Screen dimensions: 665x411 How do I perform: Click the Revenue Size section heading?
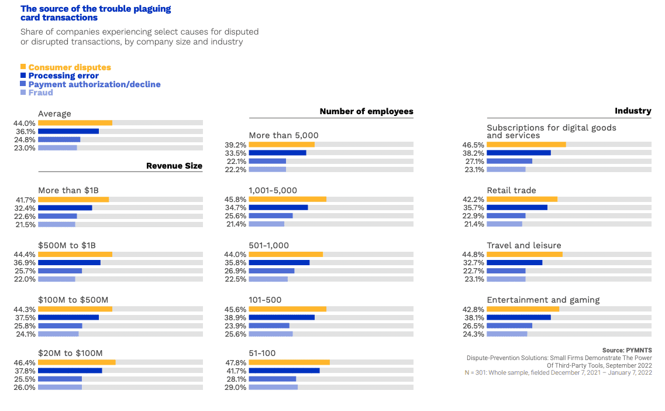point(174,166)
